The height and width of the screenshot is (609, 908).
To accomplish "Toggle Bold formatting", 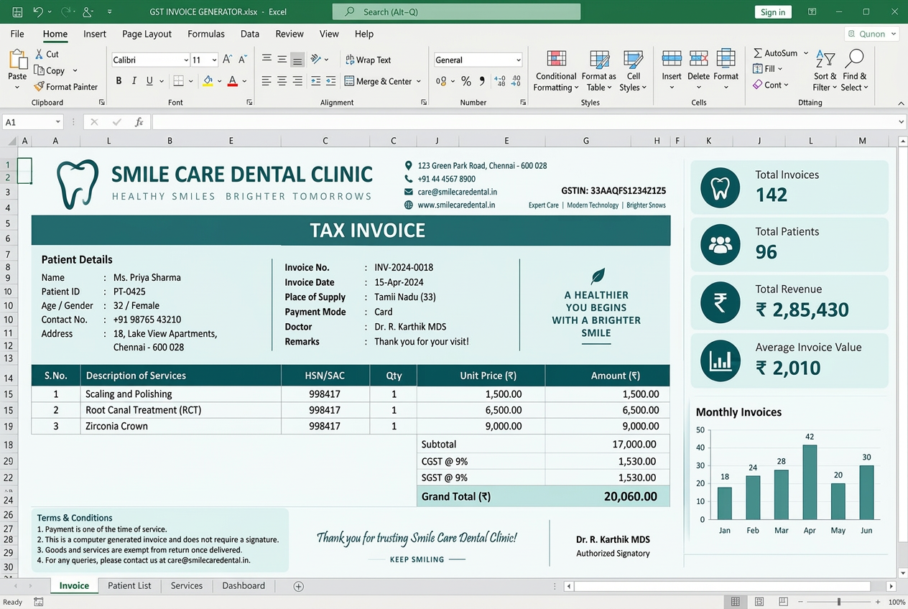I will 119,81.
